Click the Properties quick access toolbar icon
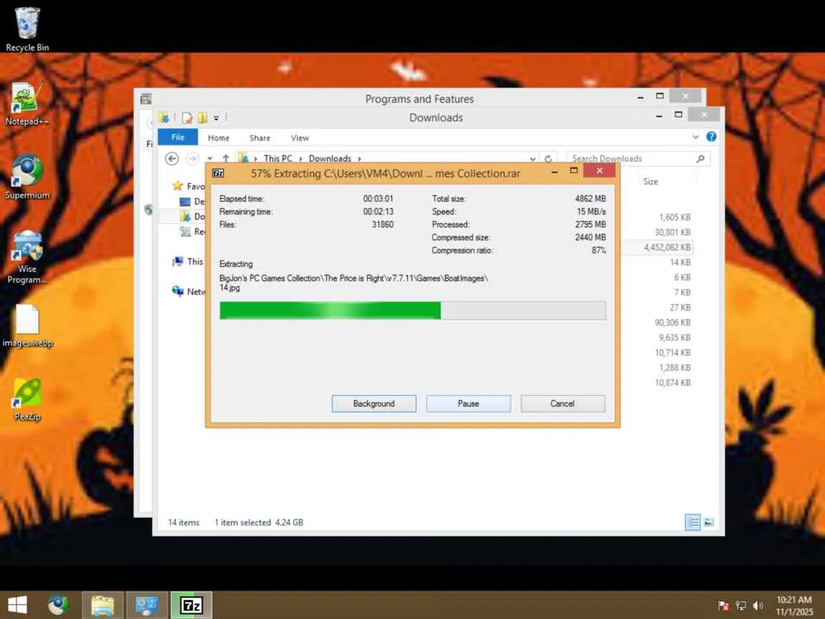 187,118
